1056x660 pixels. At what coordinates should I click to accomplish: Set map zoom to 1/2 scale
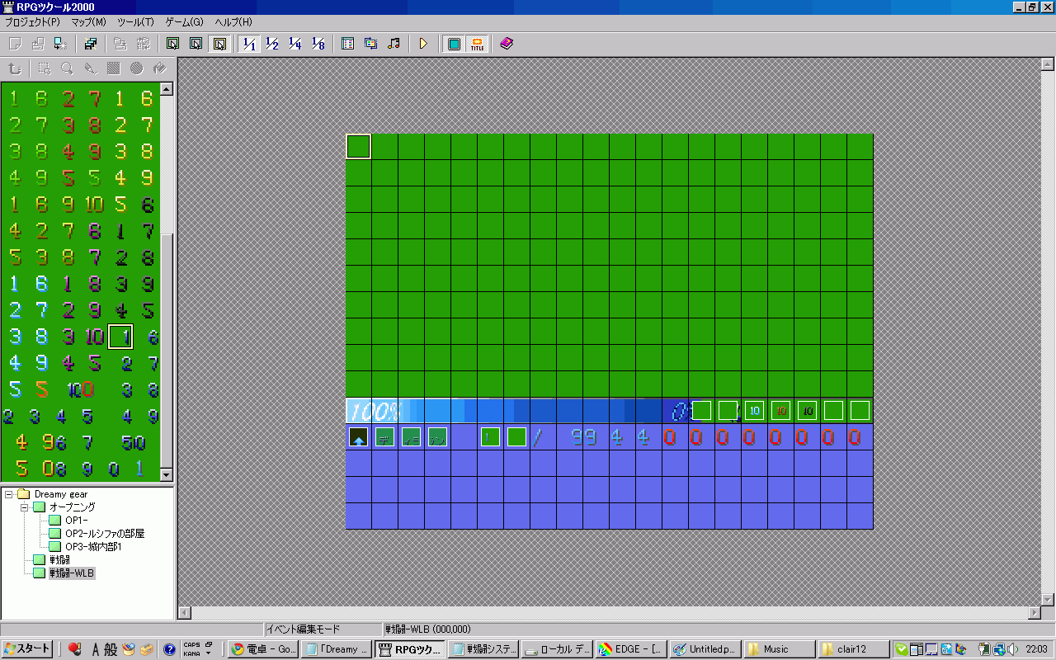tap(271, 44)
